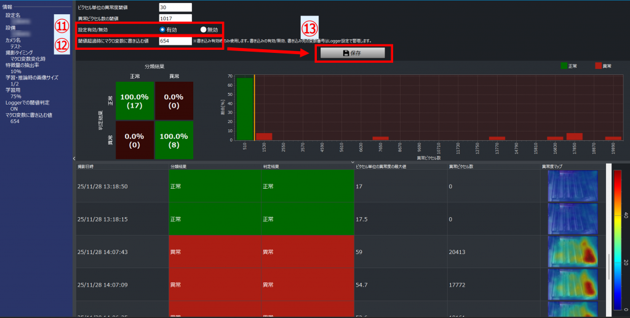Viewport: 630px width, 318px height.
Task: Click the 異常ピクセル数の閾値 input field
Action: (x=175, y=18)
